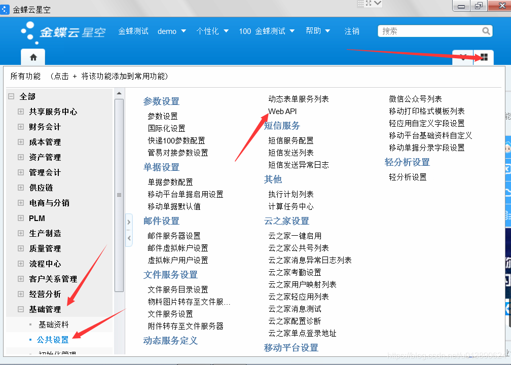511x365 pixels.
Task: Open 移动平台单据启用设置 link
Action: coord(186,195)
